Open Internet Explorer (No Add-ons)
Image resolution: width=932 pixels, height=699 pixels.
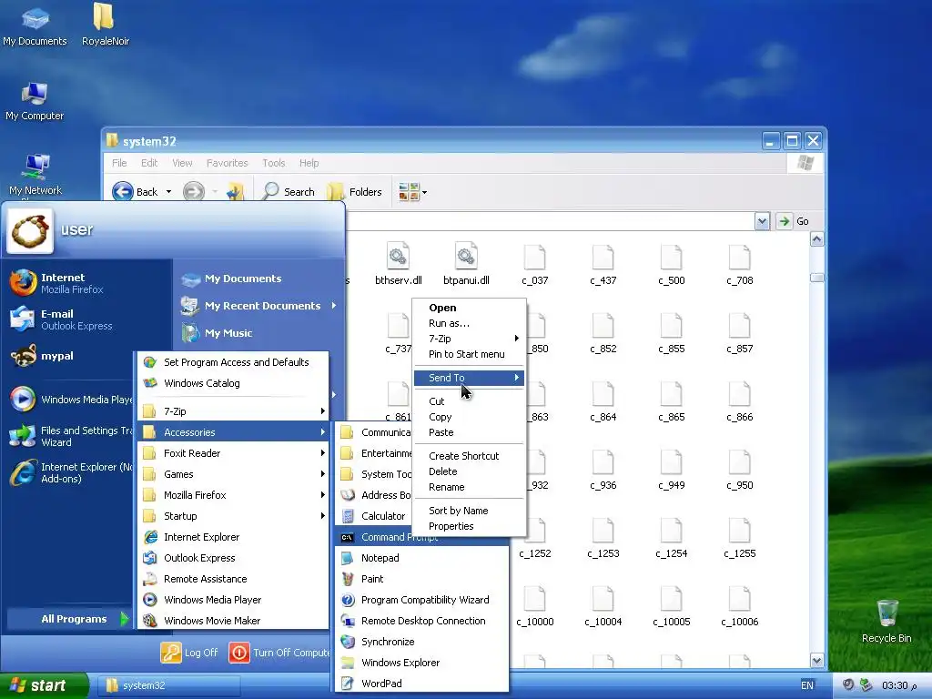click(70, 472)
